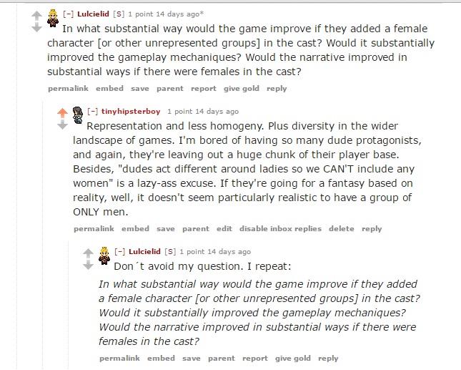Remove upvote on tinyhipsterboy's comment
Screen dimensions: 461x370
click(x=62, y=112)
